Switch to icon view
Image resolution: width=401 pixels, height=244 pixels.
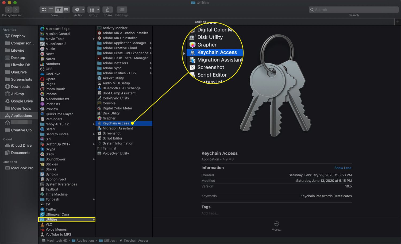(44, 10)
